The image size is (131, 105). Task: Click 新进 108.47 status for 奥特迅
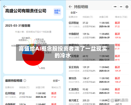[x=118, y=80]
